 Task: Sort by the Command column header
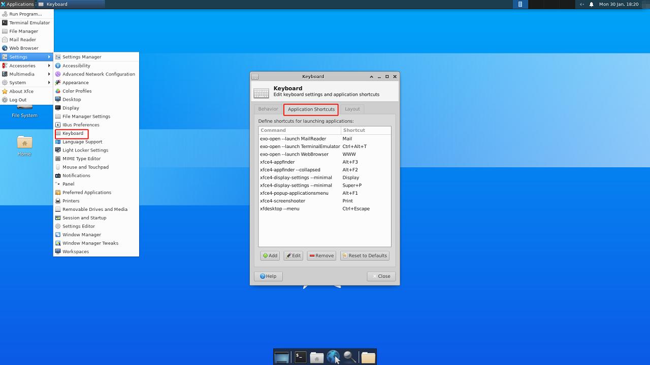click(x=300, y=130)
